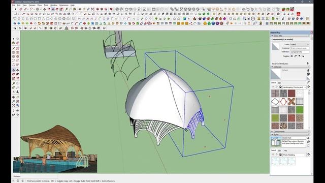Image resolution: width=325 pixels, height=183 pixels.
Task: Choose the Move tool in left toolbar
Action: coord(14,70)
